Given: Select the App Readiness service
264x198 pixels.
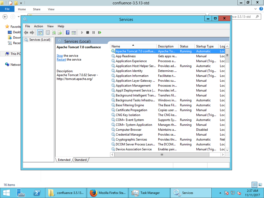Looking at the screenshot, I should click(x=168, y=56).
